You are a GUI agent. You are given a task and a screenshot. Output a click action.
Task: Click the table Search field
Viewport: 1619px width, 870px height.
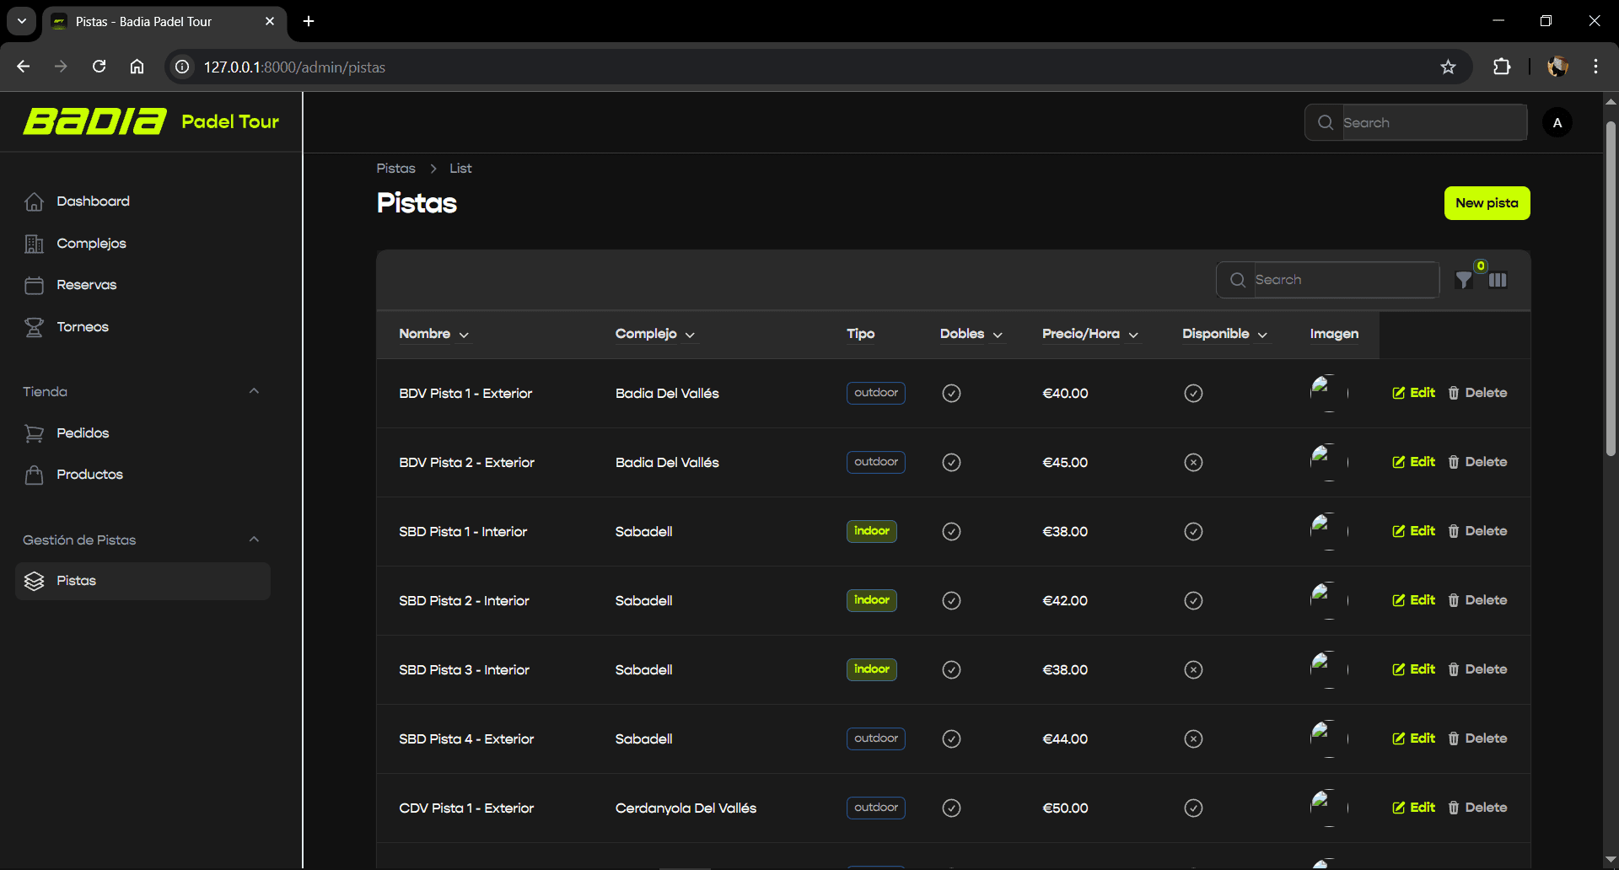click(x=1327, y=280)
